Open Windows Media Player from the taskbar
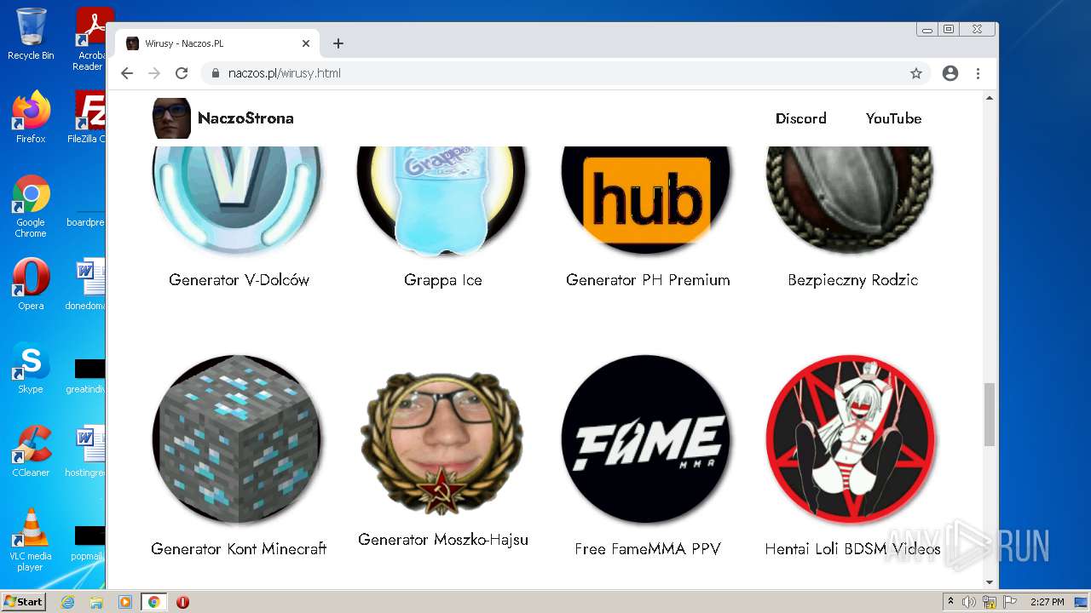This screenshot has height=613, width=1091. [125, 602]
